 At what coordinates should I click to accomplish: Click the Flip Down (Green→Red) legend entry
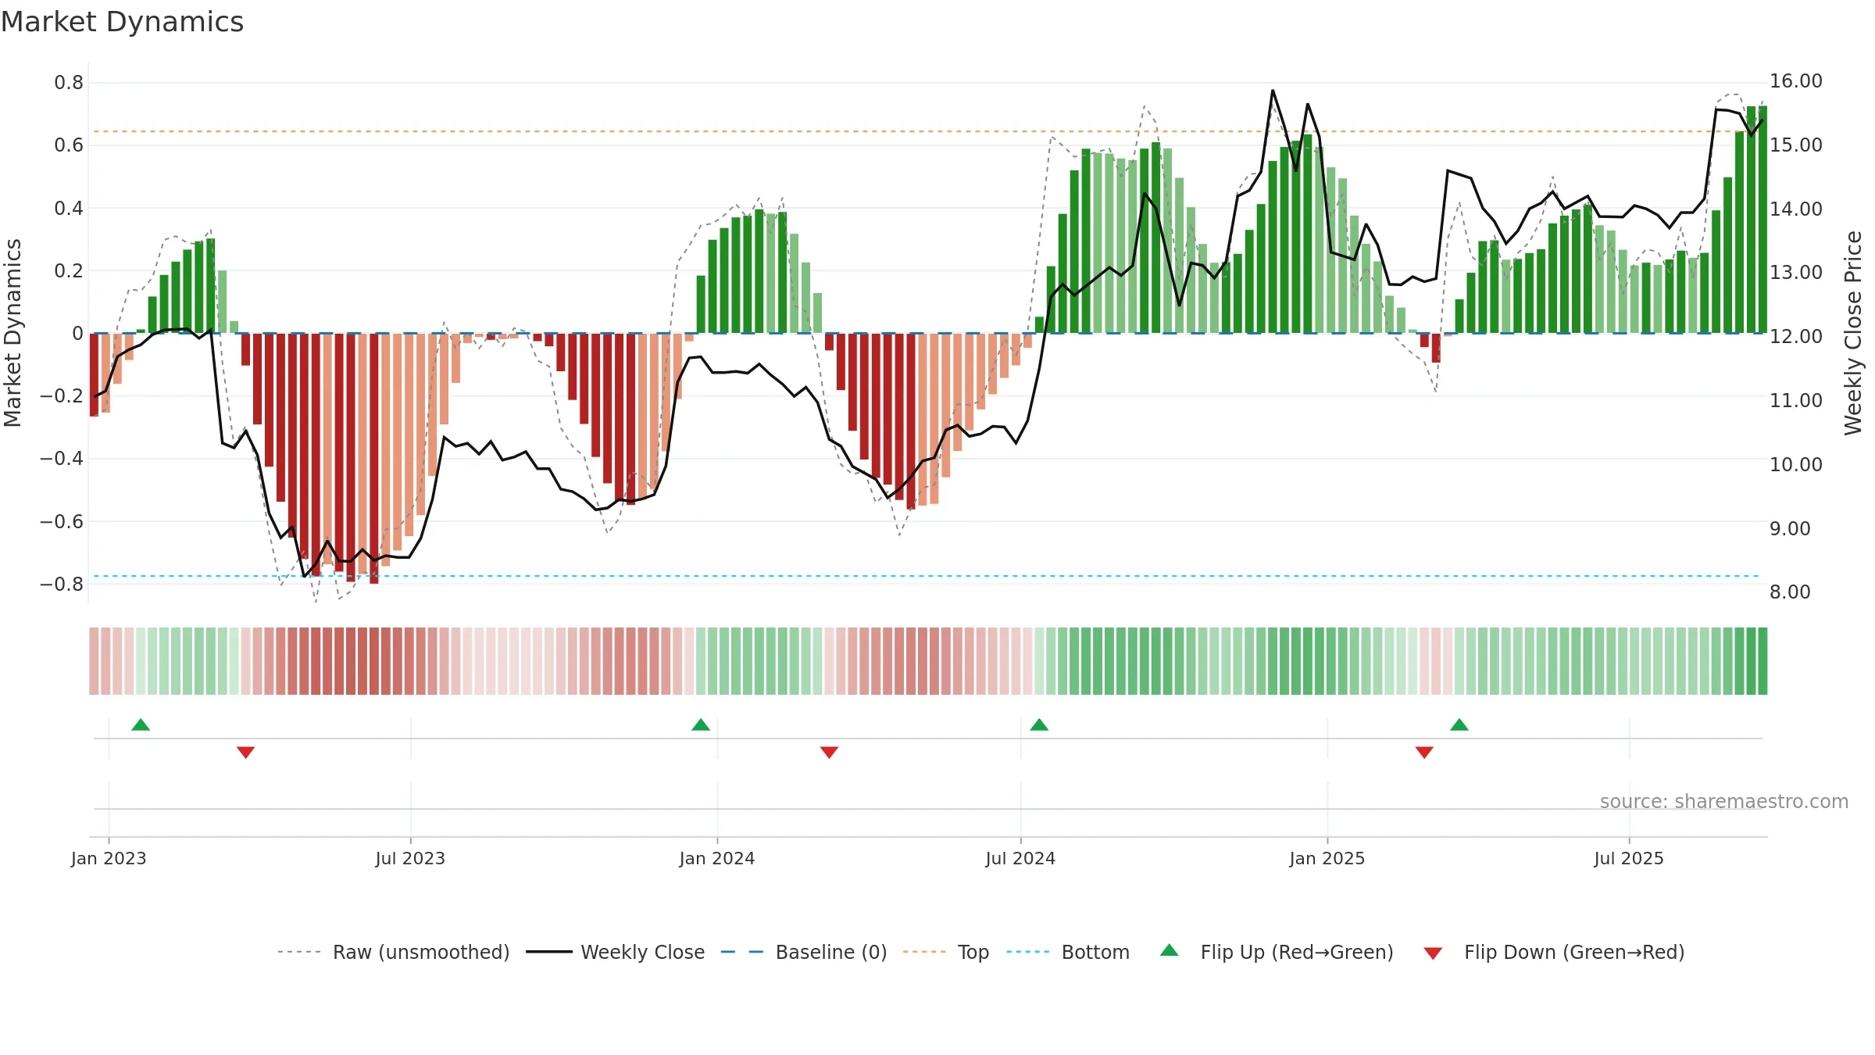click(1554, 952)
